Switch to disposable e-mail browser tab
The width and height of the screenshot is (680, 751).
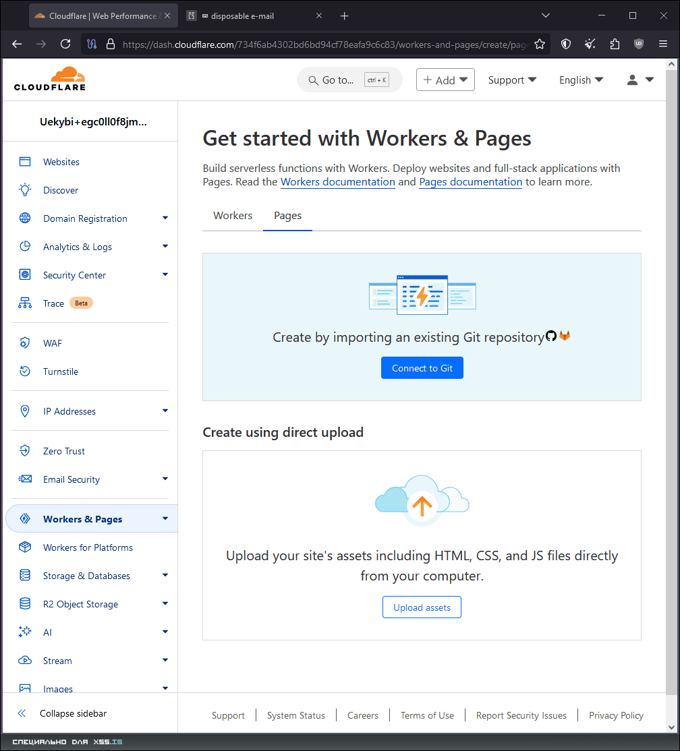pos(249,16)
